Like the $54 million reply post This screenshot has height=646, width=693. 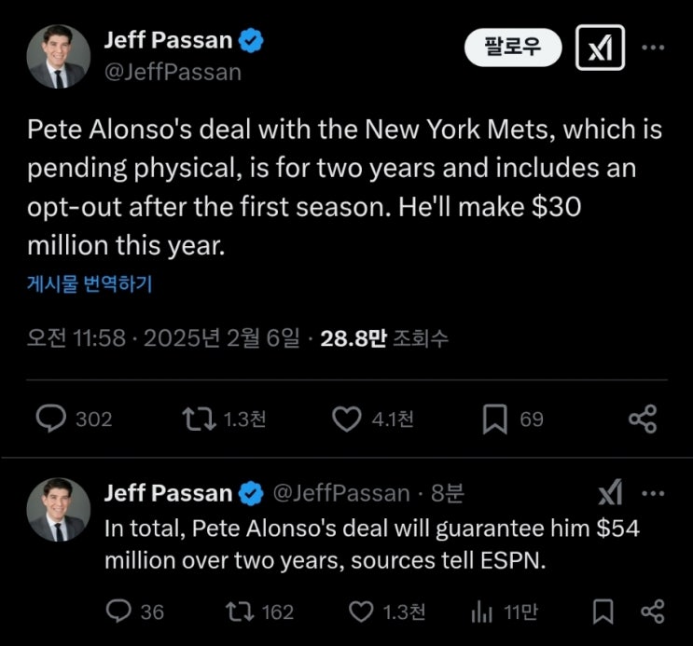click(x=361, y=612)
